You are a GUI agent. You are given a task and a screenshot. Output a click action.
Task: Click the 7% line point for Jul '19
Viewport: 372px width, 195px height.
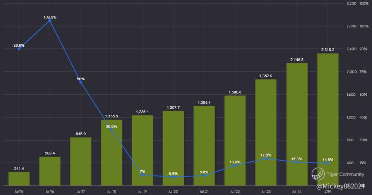coord(142,175)
